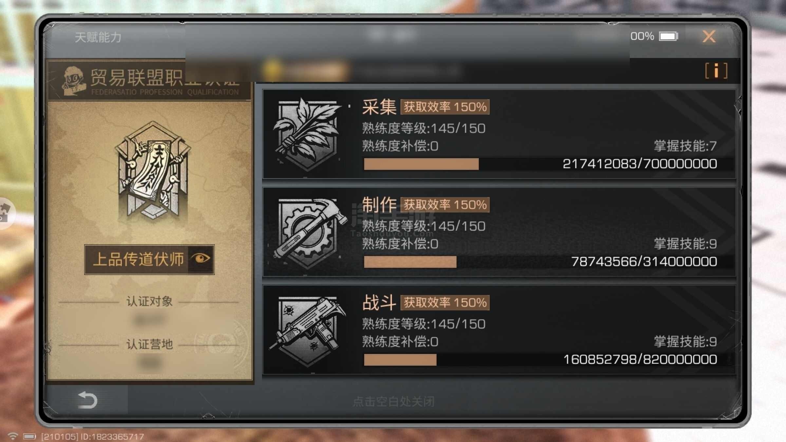
Task: Click the 点击空白处关闭 hint text
Action: [394, 401]
